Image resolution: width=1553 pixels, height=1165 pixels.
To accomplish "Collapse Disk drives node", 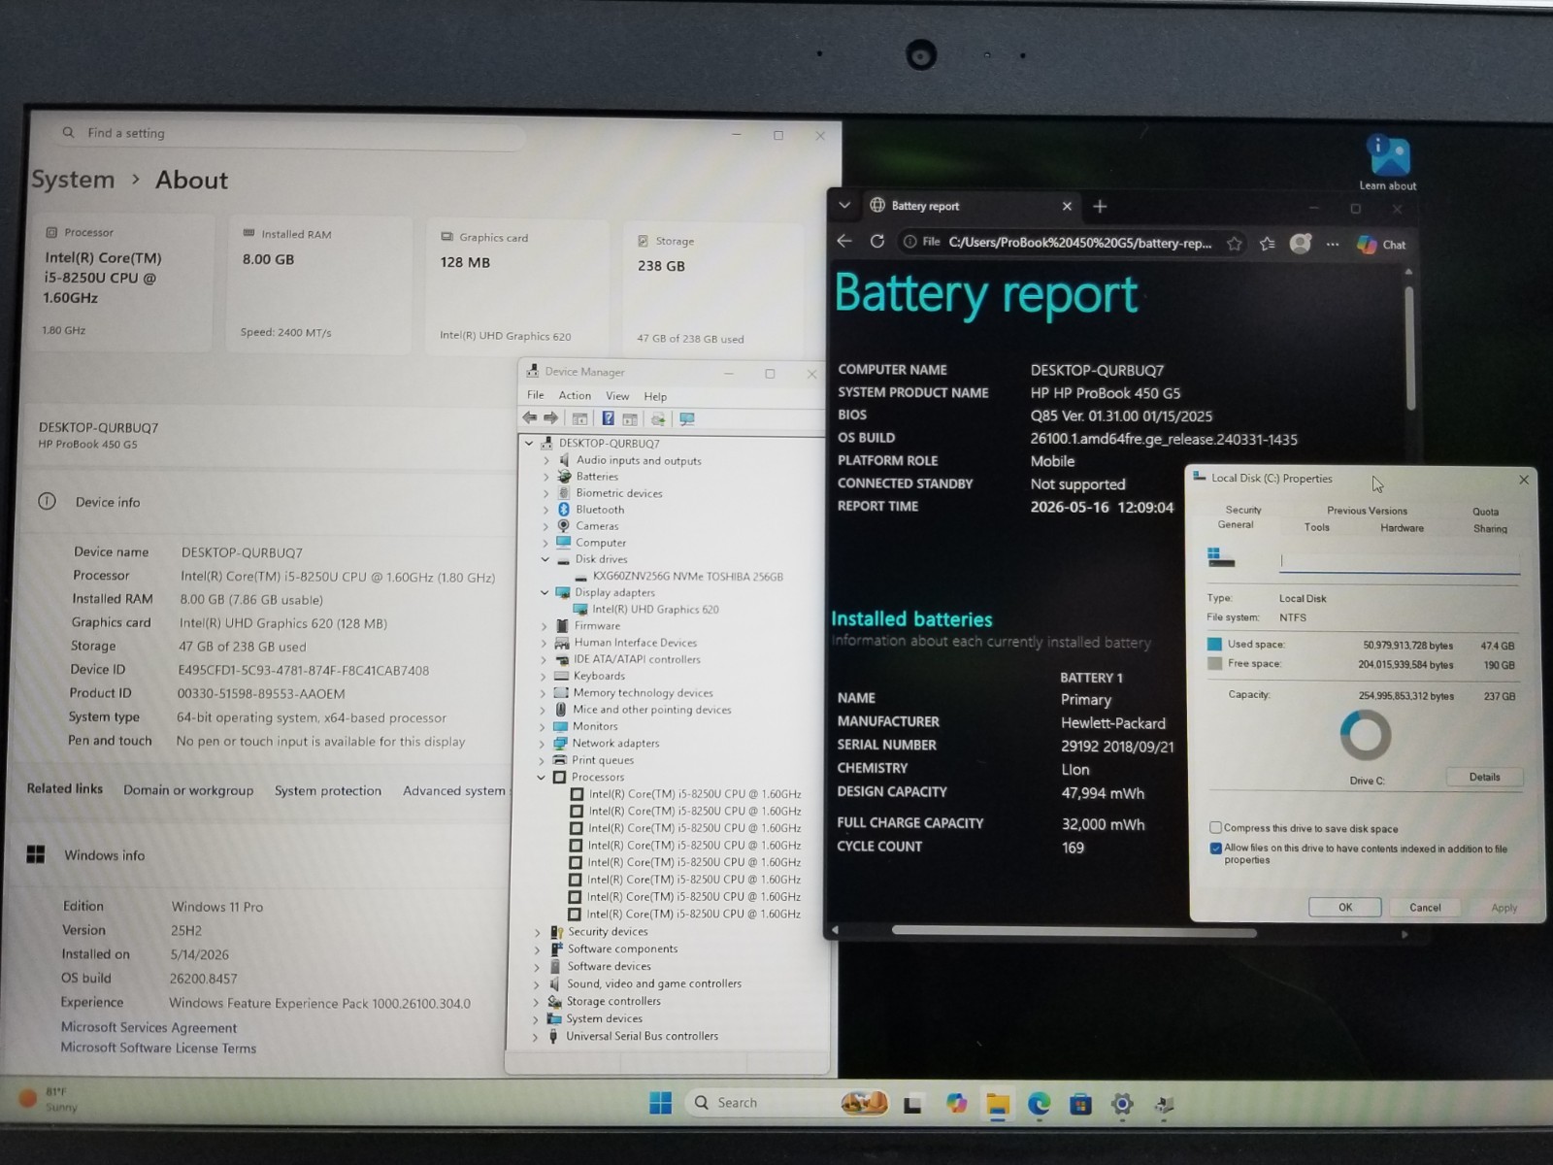I will 545,559.
